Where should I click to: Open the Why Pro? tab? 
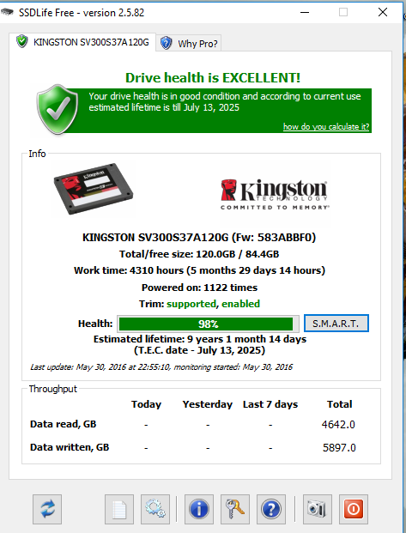(189, 43)
